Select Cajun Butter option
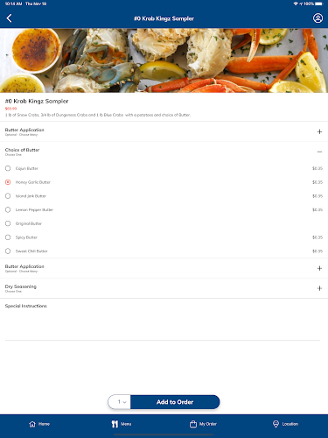 pyautogui.click(x=8, y=168)
